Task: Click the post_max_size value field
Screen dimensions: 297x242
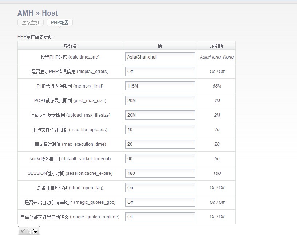Action: tap(160, 101)
